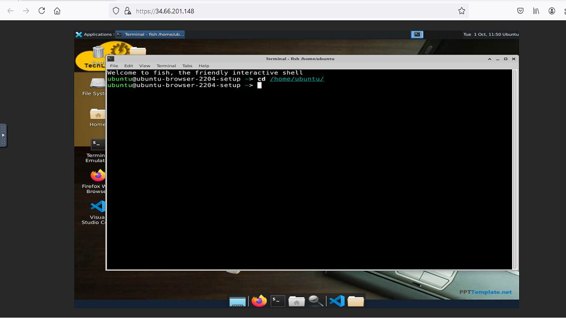This screenshot has width=566, height=318.
Task: Launch terminal from the bottom dock
Action: coord(278,301)
